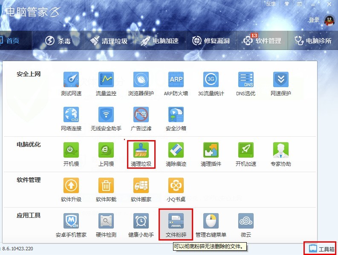This screenshot has height=255, width=338.
Task: Open the title bar main menu icon
Action: point(300,4)
